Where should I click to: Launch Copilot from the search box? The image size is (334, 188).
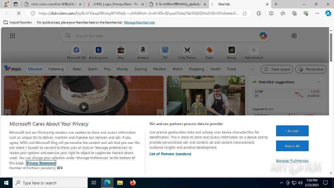[x=263, y=36]
